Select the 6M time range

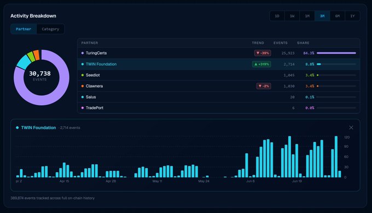(x=338, y=16)
